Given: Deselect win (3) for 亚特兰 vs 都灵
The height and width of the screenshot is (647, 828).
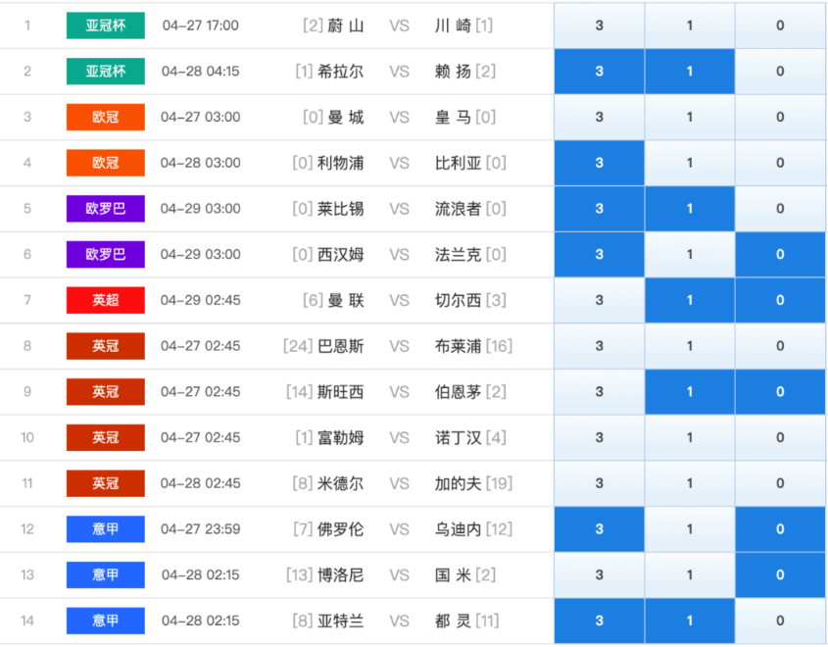Looking at the screenshot, I should click(600, 621).
